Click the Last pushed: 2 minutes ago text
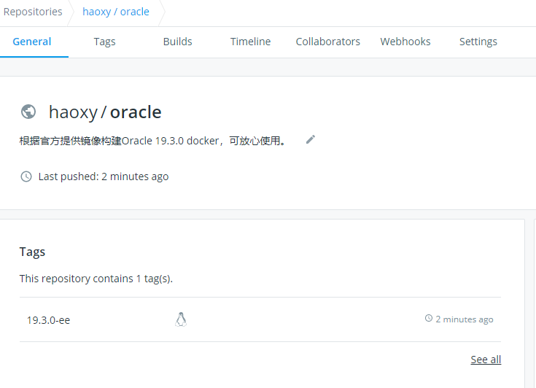 click(x=104, y=176)
